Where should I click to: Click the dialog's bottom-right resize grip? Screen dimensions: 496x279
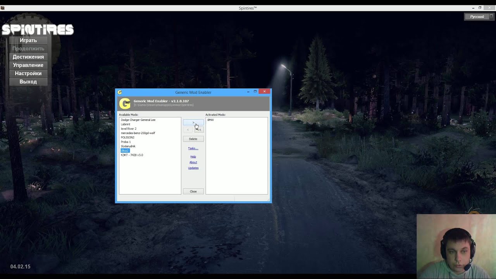click(x=269, y=200)
